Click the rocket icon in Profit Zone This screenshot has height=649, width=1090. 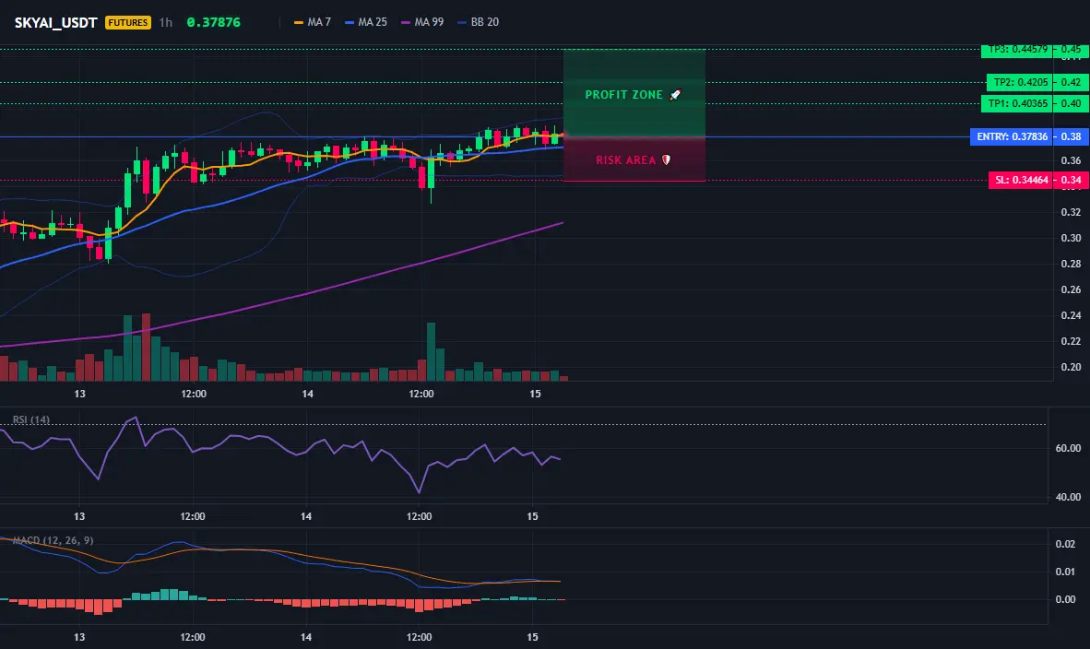coord(676,95)
